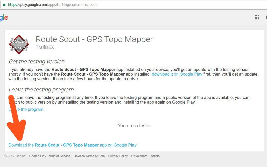The width and height of the screenshot is (267, 167).
Task: Open the Devices Terms of Sale link
Action: tap(89, 156)
